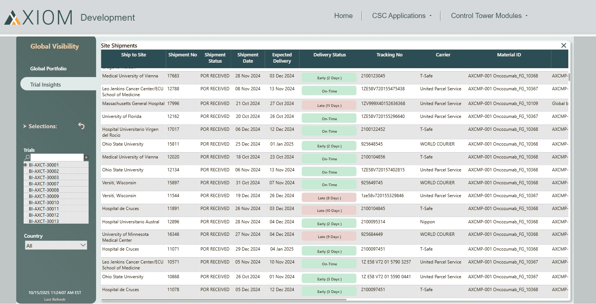
Task: Click the magnifier icon in Trials search
Action: tap(27, 157)
